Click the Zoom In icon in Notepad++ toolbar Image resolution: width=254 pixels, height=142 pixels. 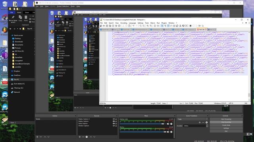tap(148, 26)
